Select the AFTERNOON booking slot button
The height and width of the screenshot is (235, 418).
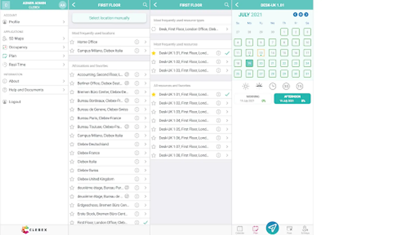(x=292, y=98)
